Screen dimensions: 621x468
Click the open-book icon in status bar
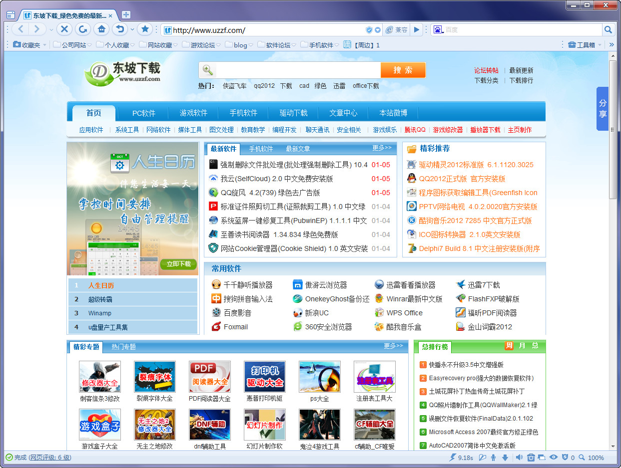(482, 458)
